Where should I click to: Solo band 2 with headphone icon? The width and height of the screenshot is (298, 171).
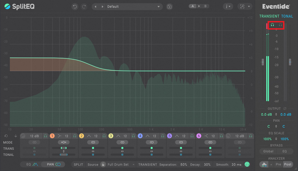104,136
